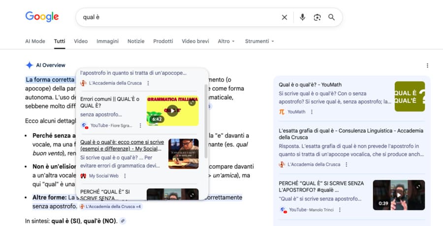Click YouTube favicon beside Fiore Sgra
443x226 pixels.
85,126
